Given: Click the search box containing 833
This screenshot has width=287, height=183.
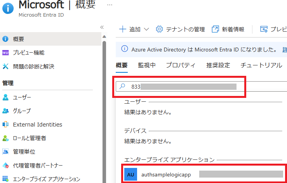Looking at the screenshot, I should (186, 87).
